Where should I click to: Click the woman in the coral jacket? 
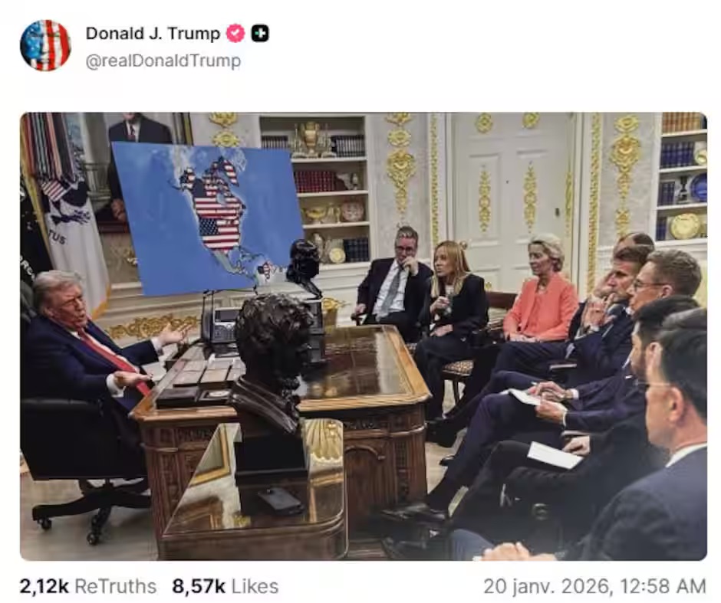pos(540,294)
